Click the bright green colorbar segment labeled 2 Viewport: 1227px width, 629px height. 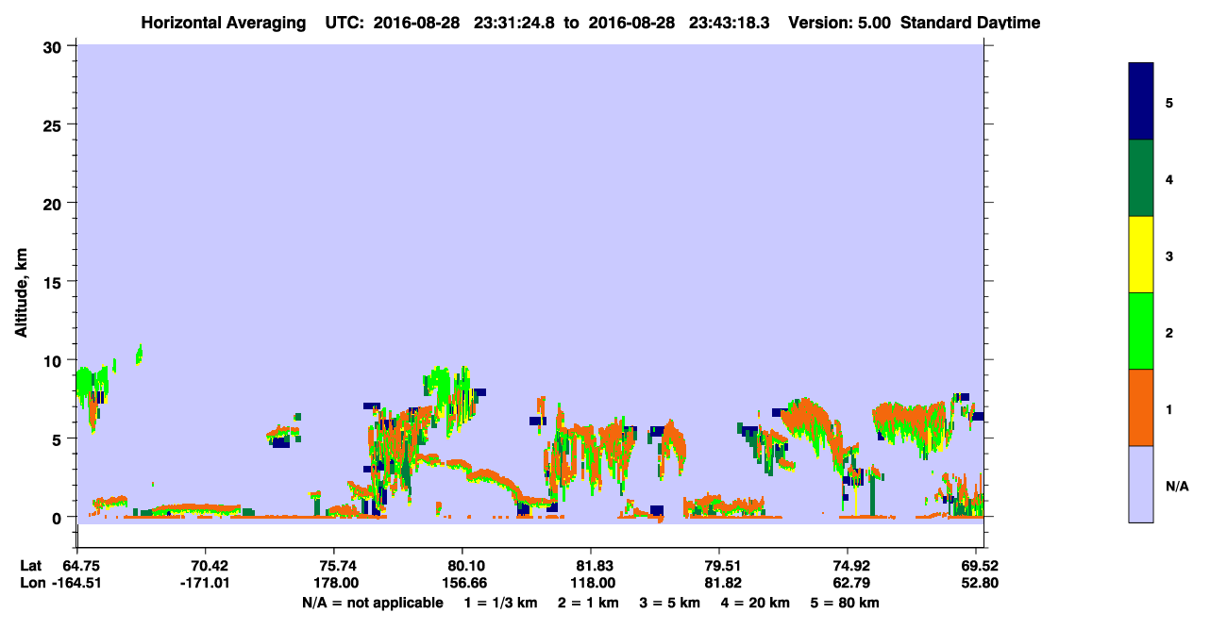click(x=1141, y=331)
